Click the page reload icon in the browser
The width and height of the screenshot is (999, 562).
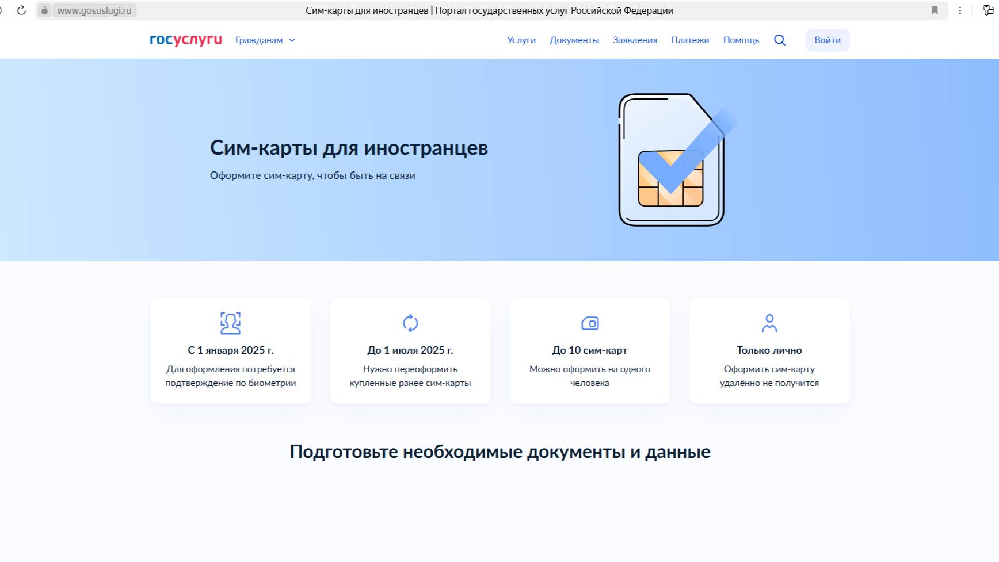21,10
